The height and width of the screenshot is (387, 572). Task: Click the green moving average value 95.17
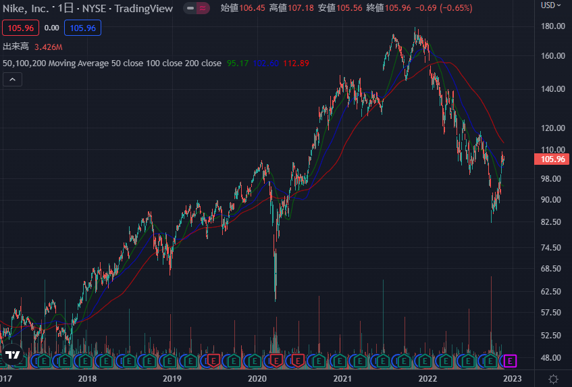coord(238,63)
